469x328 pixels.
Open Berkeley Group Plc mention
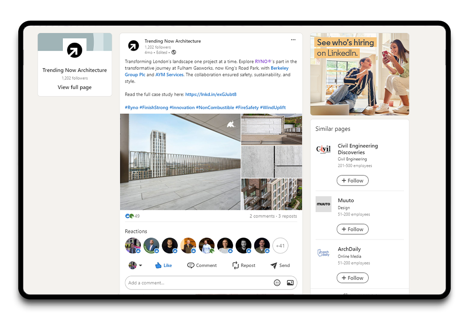pyautogui.click(x=135, y=75)
